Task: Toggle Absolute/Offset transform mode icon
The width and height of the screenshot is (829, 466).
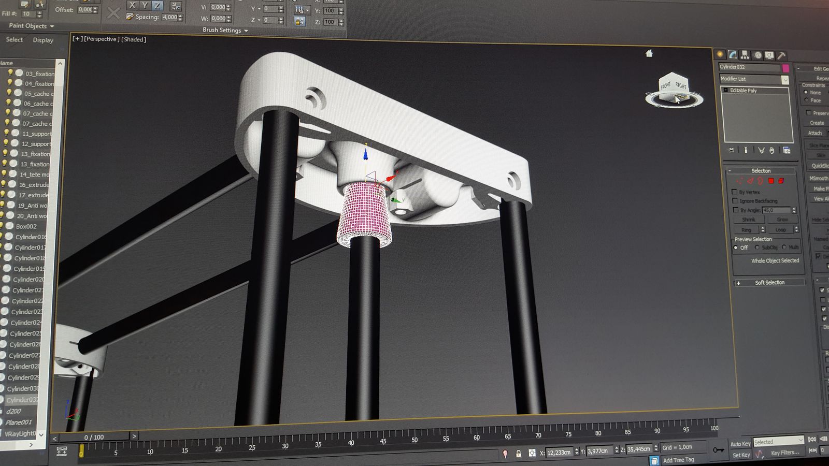Action: point(532,453)
